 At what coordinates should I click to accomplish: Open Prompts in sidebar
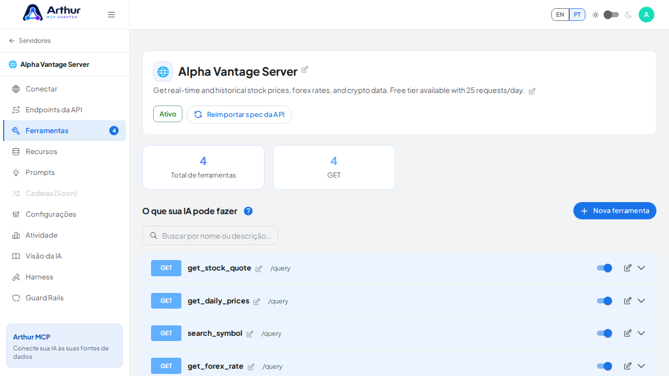tap(64, 172)
